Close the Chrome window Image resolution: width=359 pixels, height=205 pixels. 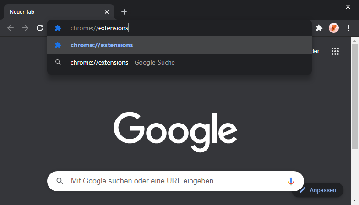[x=348, y=7]
